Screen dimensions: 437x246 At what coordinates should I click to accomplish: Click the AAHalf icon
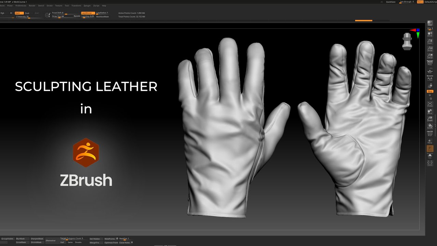point(430,56)
